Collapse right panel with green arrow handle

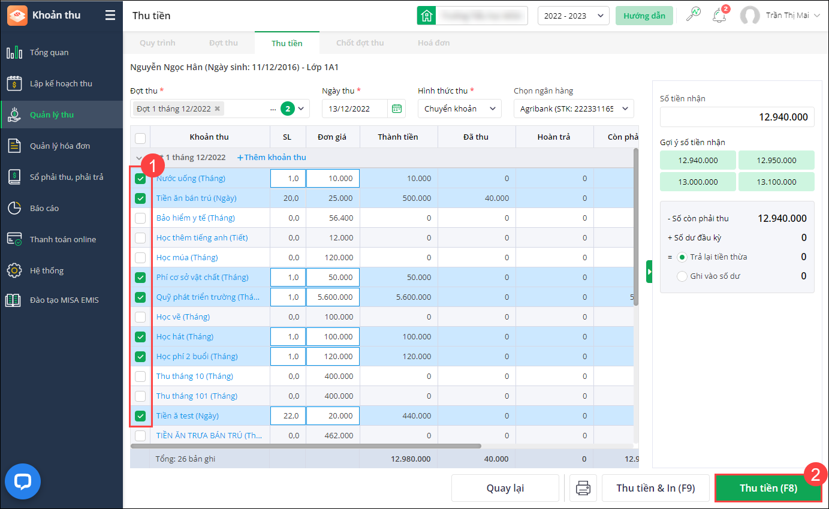pos(649,272)
